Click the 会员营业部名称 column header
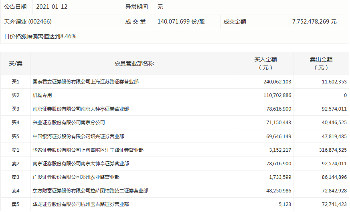 click(x=134, y=63)
